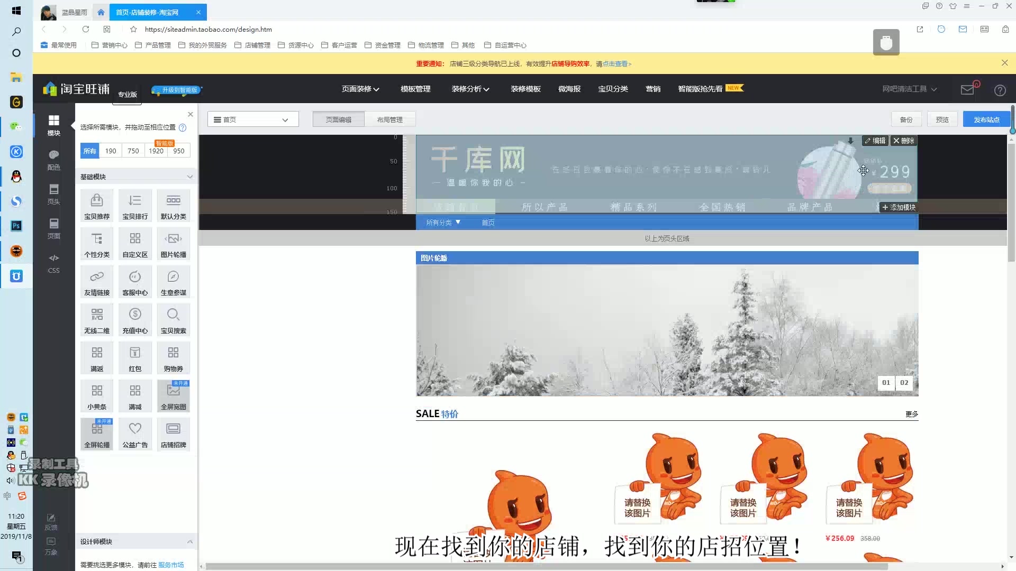Screen dimensions: 1016x571
Task: Expand the 页面装修 menu
Action: pyautogui.click(x=360, y=89)
